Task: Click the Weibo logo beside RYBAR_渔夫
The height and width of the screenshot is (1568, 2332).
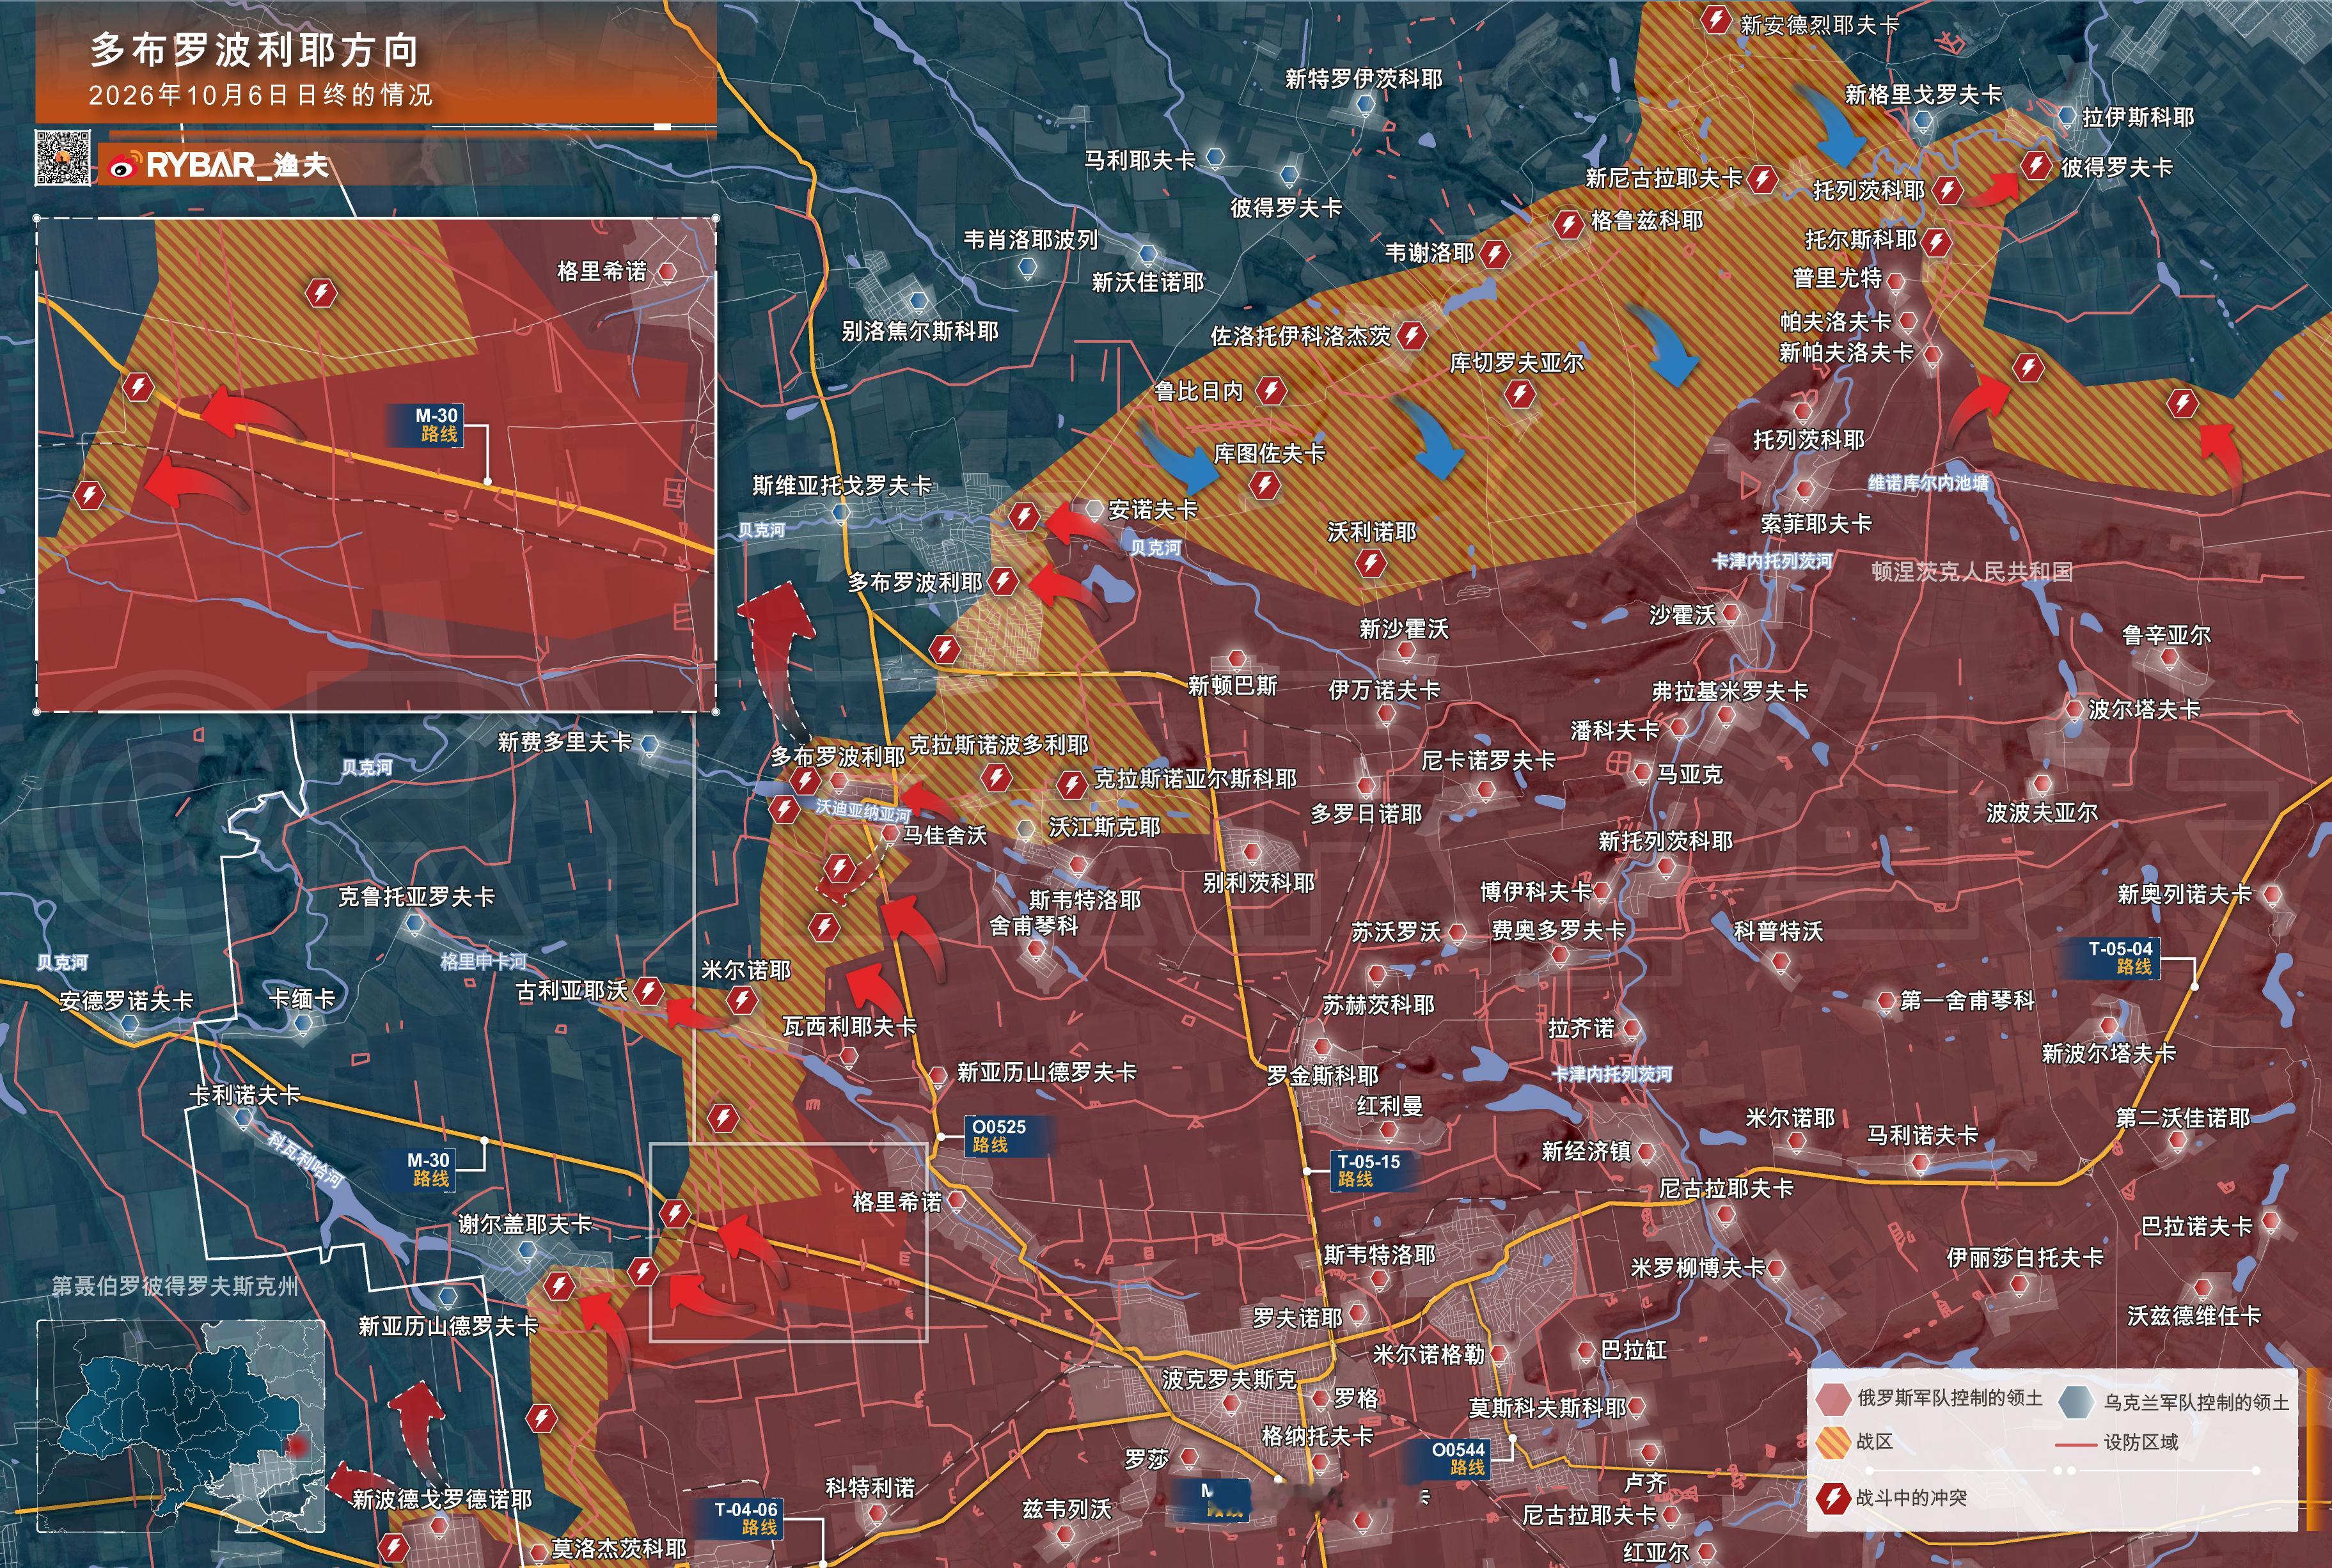Action: [123, 166]
